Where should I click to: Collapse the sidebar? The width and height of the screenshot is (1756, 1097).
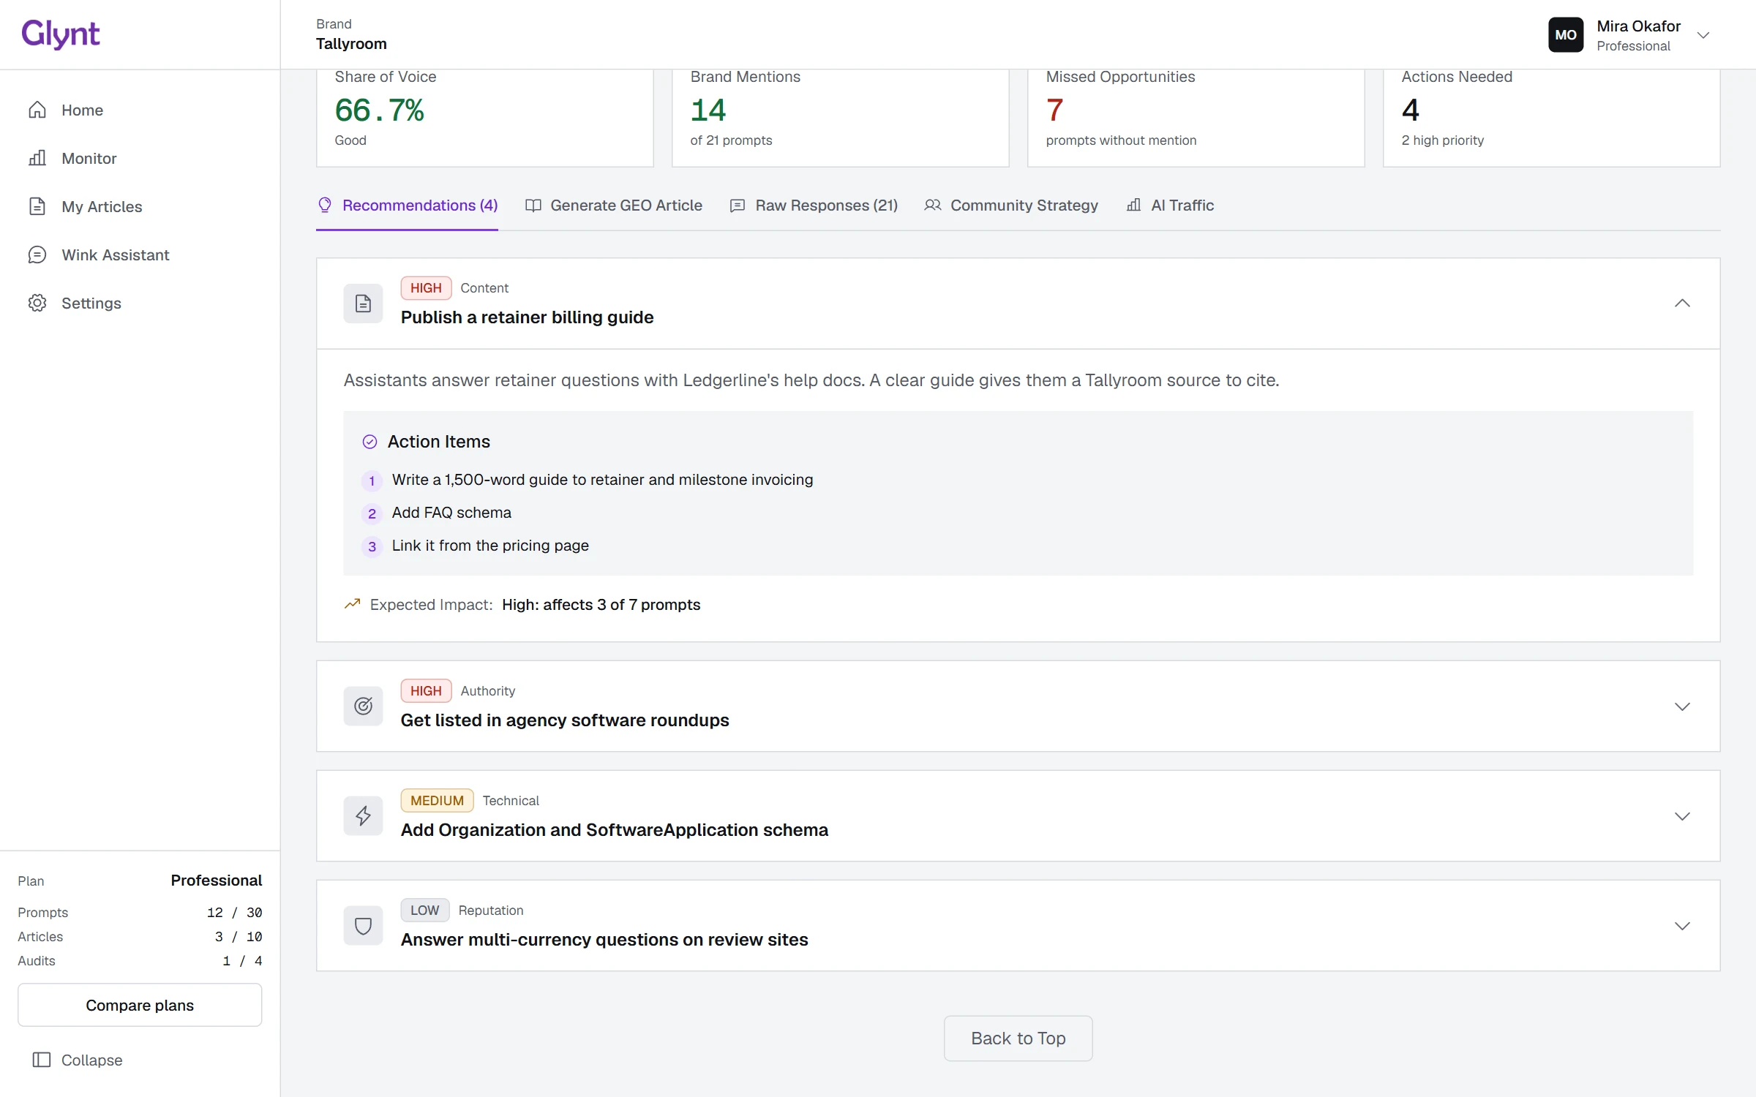[x=78, y=1060]
